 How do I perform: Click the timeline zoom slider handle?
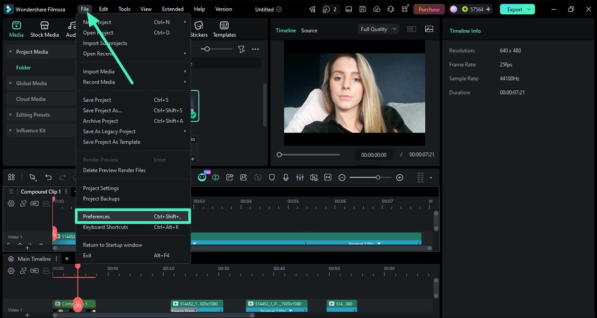click(378, 178)
